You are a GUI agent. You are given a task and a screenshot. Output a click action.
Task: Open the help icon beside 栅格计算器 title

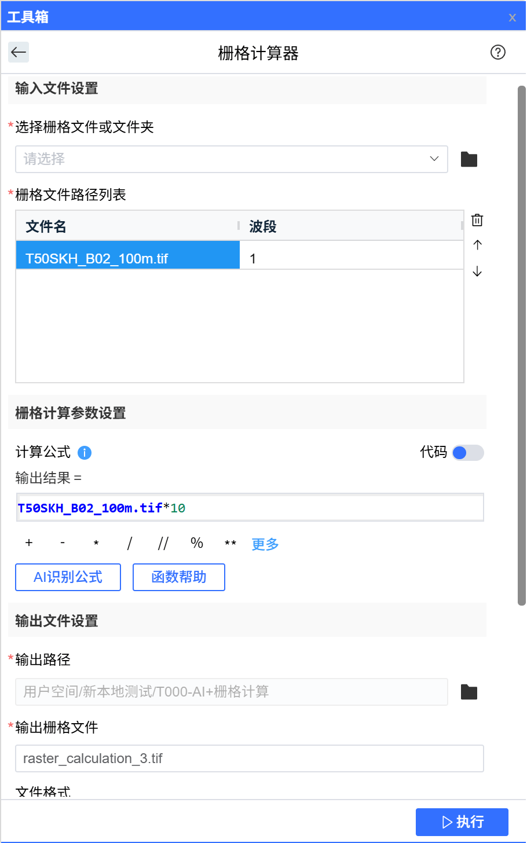[497, 52]
